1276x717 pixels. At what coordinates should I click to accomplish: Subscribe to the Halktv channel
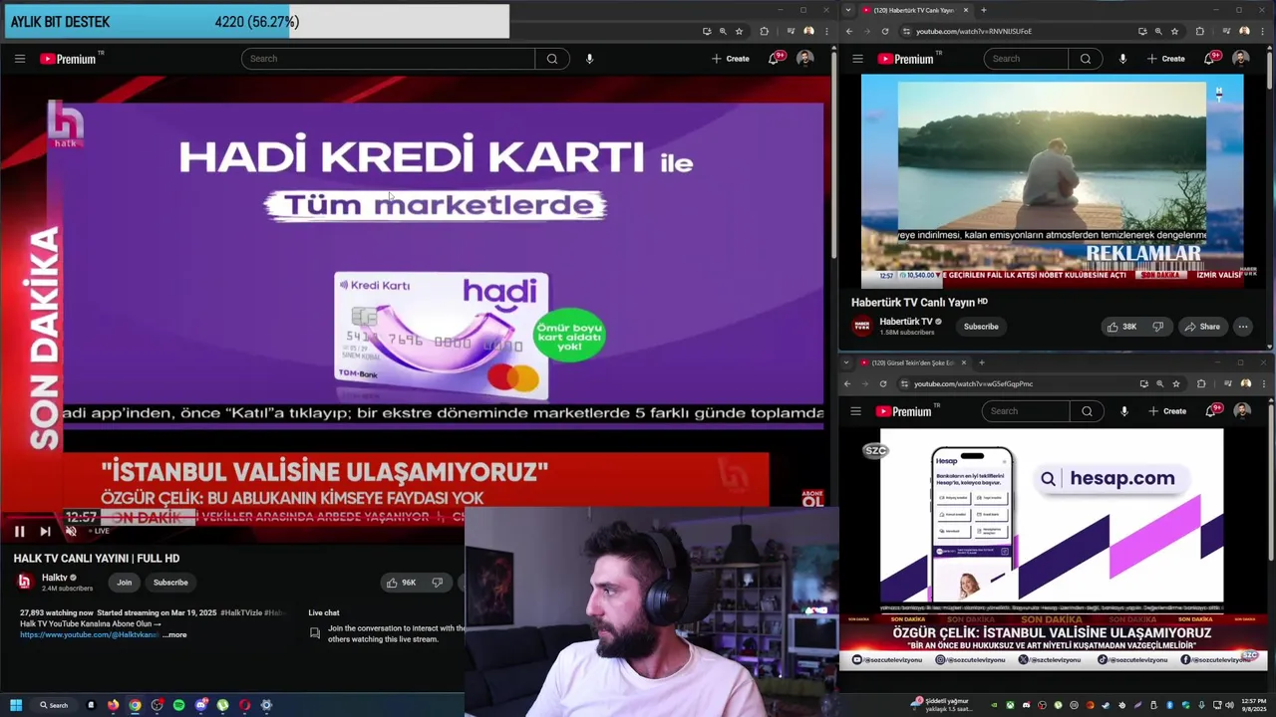170,583
